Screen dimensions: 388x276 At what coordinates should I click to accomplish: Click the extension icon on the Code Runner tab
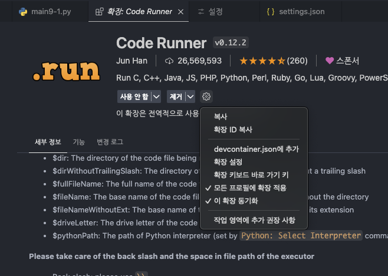pos(100,12)
